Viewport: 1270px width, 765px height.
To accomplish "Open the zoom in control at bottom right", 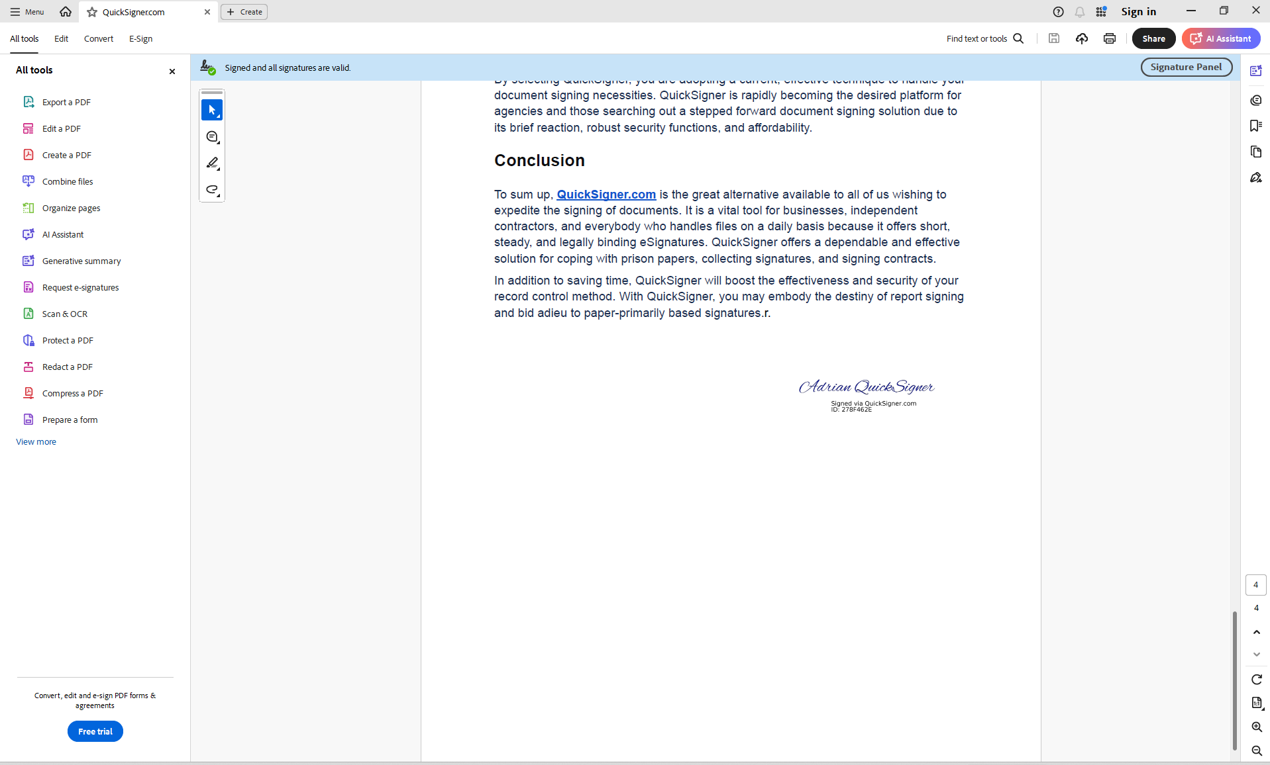I will (x=1255, y=727).
